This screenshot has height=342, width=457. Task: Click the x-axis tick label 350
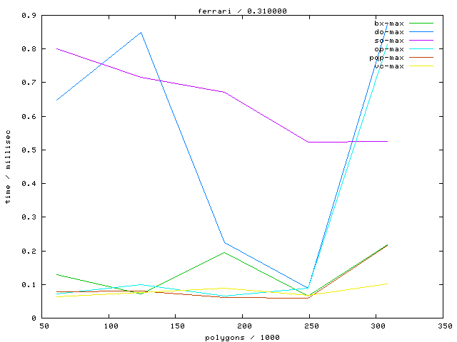click(x=443, y=326)
